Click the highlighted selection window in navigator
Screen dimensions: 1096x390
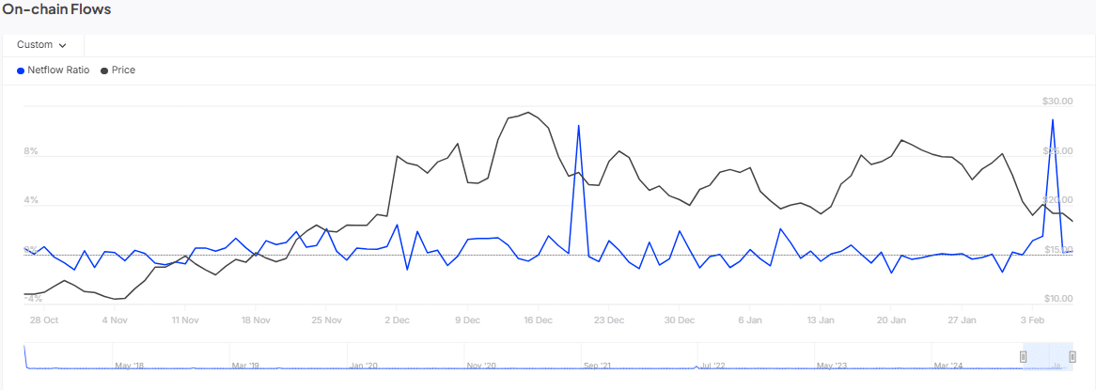click(x=1048, y=356)
